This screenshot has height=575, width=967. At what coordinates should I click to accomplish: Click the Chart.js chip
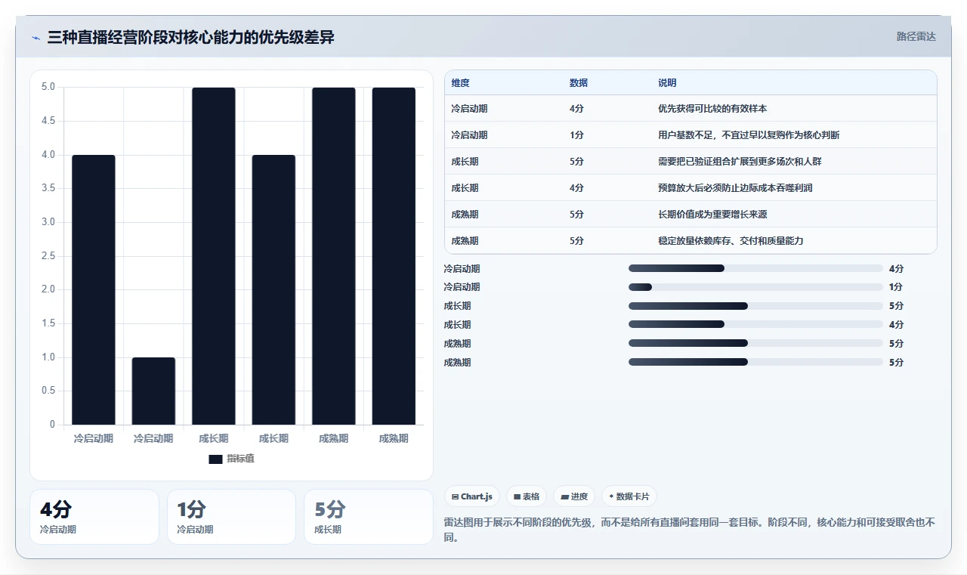tap(471, 496)
